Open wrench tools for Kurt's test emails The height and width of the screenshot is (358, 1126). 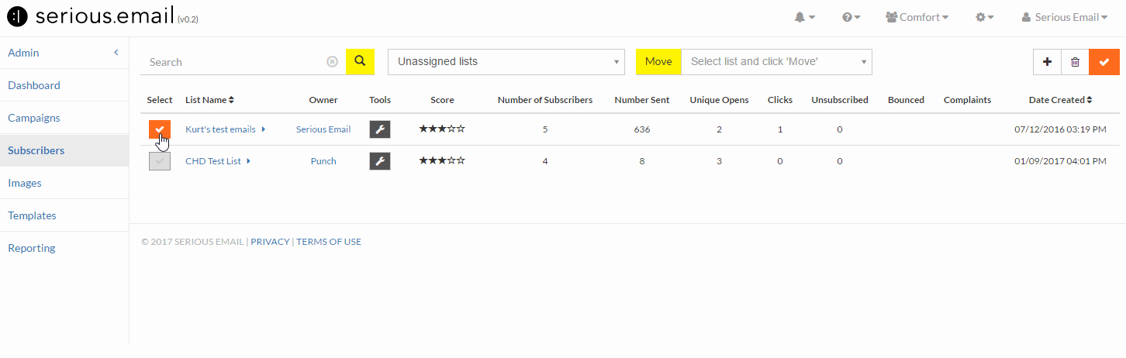[380, 129]
